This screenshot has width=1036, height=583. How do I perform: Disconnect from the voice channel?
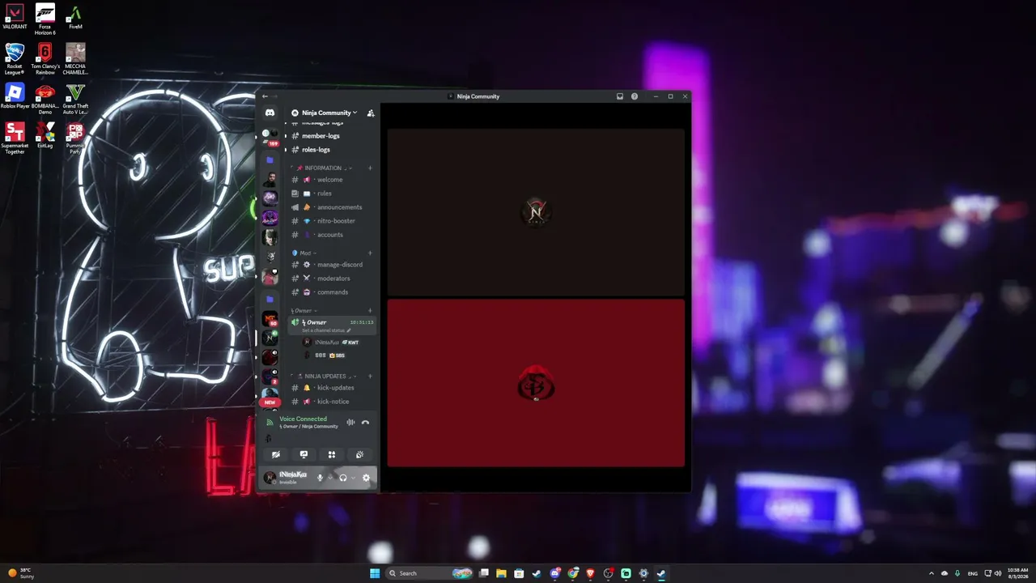[x=365, y=423]
